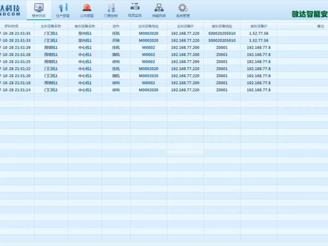The image size is (328, 246).
Task: Sort by the 主叫设备IP column header
Action: coord(185,26)
